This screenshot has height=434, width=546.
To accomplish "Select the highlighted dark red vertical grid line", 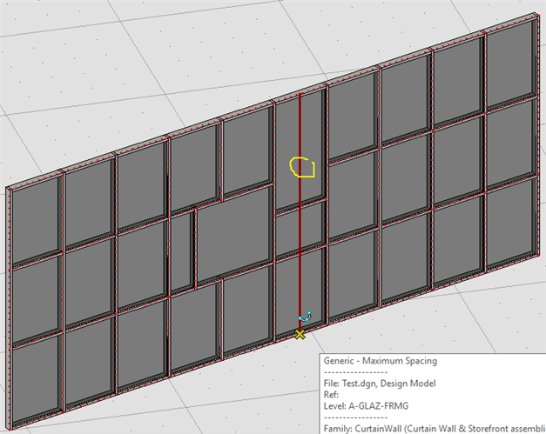I will click(x=300, y=211).
